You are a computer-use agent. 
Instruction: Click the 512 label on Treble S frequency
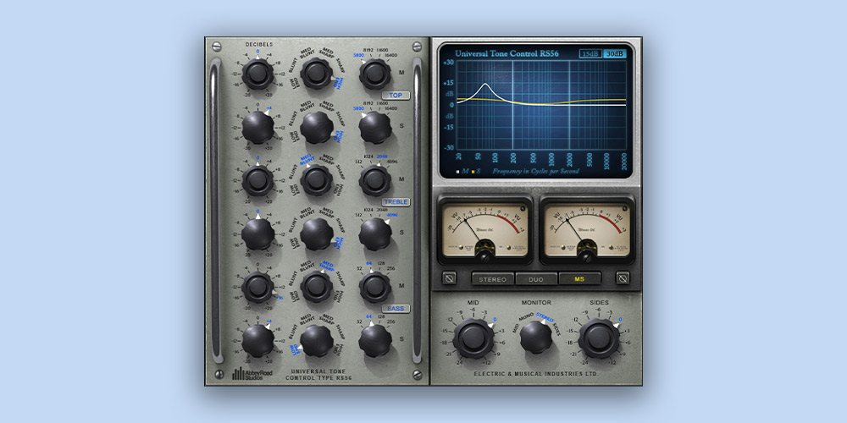click(358, 215)
